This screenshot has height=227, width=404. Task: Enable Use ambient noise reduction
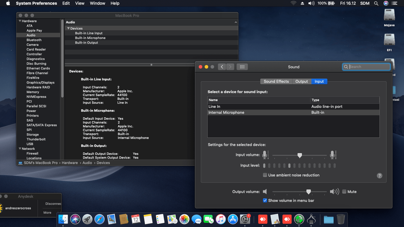tap(265, 175)
